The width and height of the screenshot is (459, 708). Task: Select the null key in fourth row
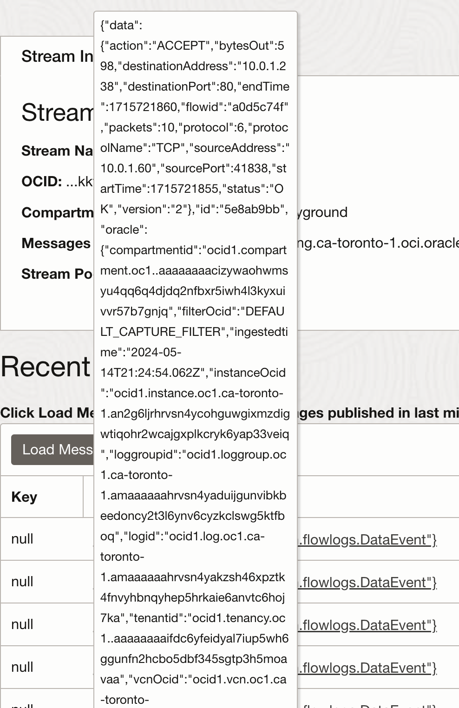(22, 667)
